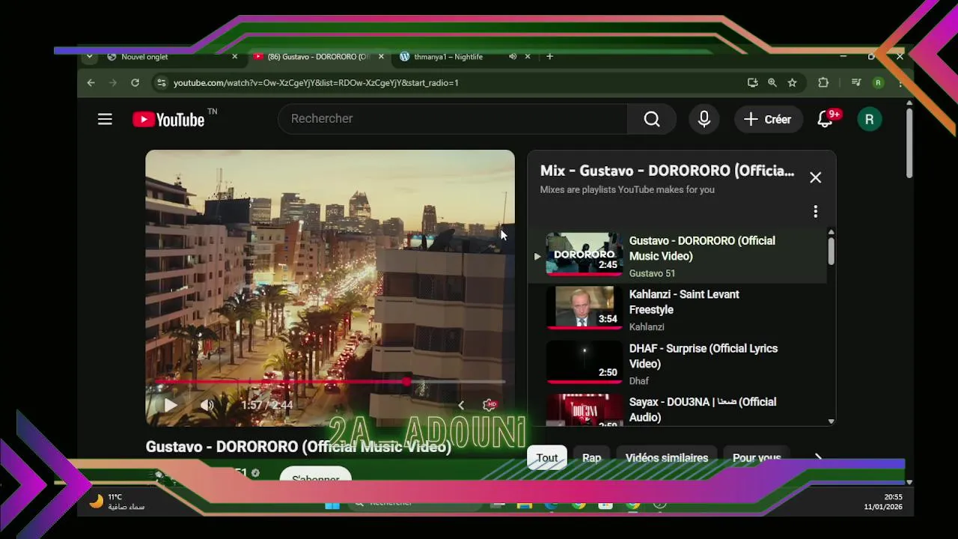The height and width of the screenshot is (539, 958).
Task: Mute the thmanya1 tab's audio speaker
Action: 513,57
